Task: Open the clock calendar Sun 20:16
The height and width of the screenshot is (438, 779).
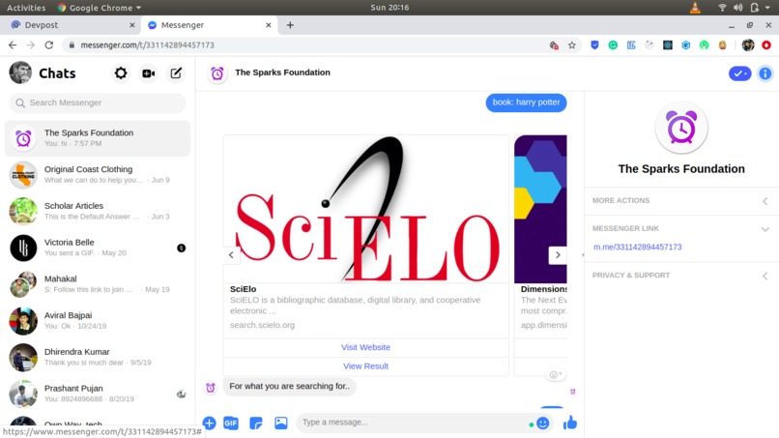Action: point(389,8)
